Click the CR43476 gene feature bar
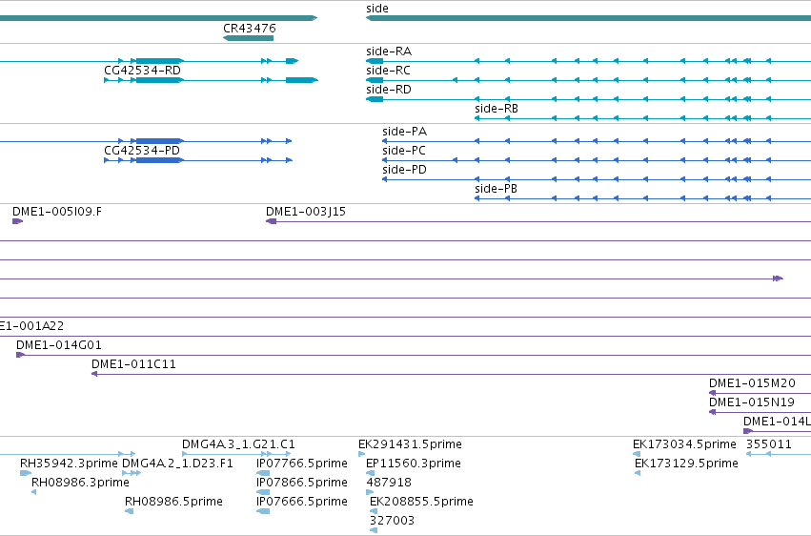This screenshot has width=811, height=536. point(249,38)
